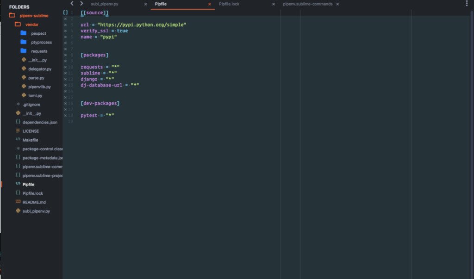Click the markdown icon beside README.md
Image resolution: width=474 pixels, height=279 pixels.
tap(18, 202)
